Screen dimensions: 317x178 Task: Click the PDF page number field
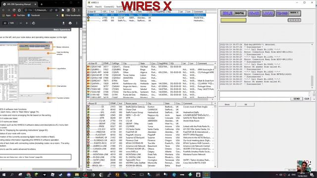click(5, 23)
